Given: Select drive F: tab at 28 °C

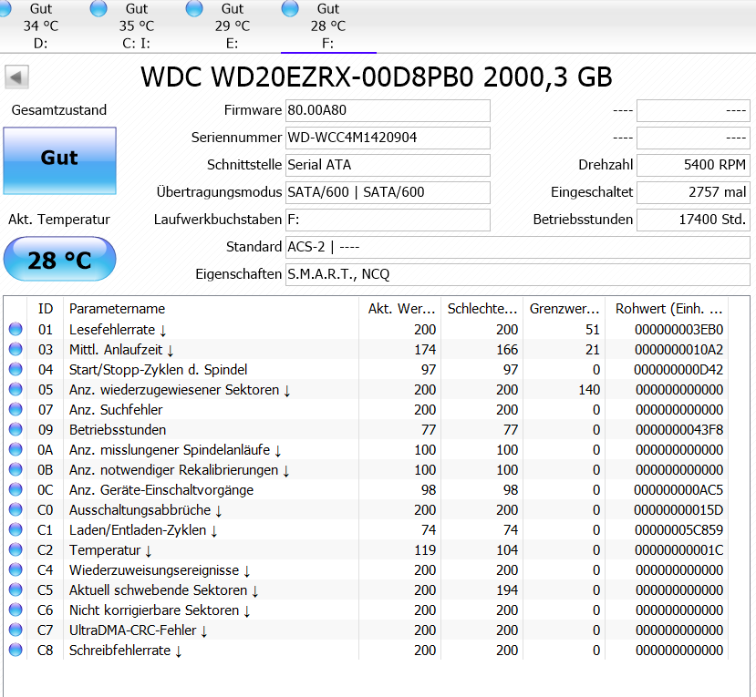Looking at the screenshot, I should 328,26.
